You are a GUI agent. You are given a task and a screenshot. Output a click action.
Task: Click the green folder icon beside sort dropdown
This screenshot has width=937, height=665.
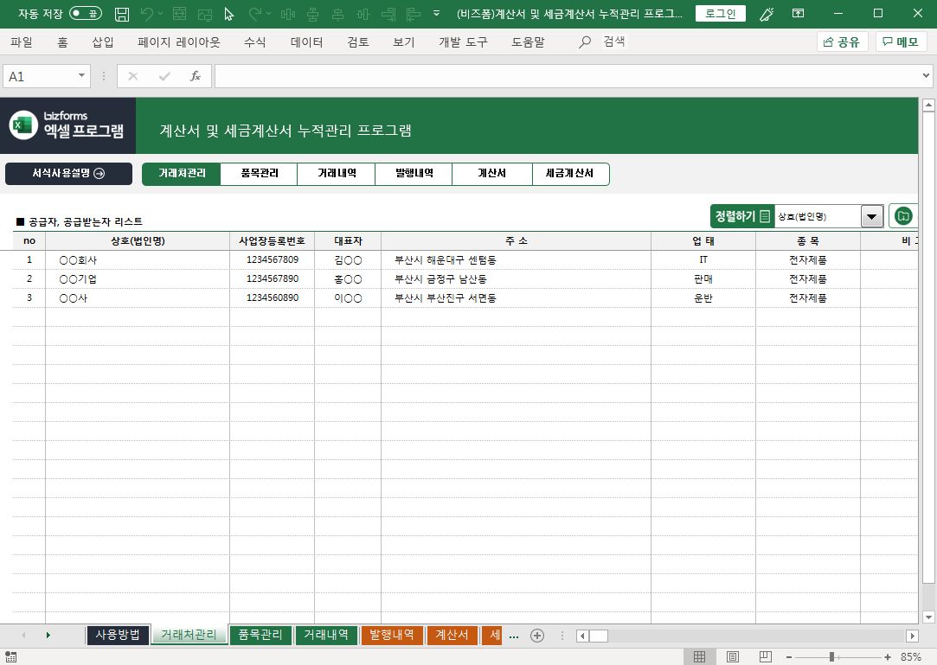[903, 215]
